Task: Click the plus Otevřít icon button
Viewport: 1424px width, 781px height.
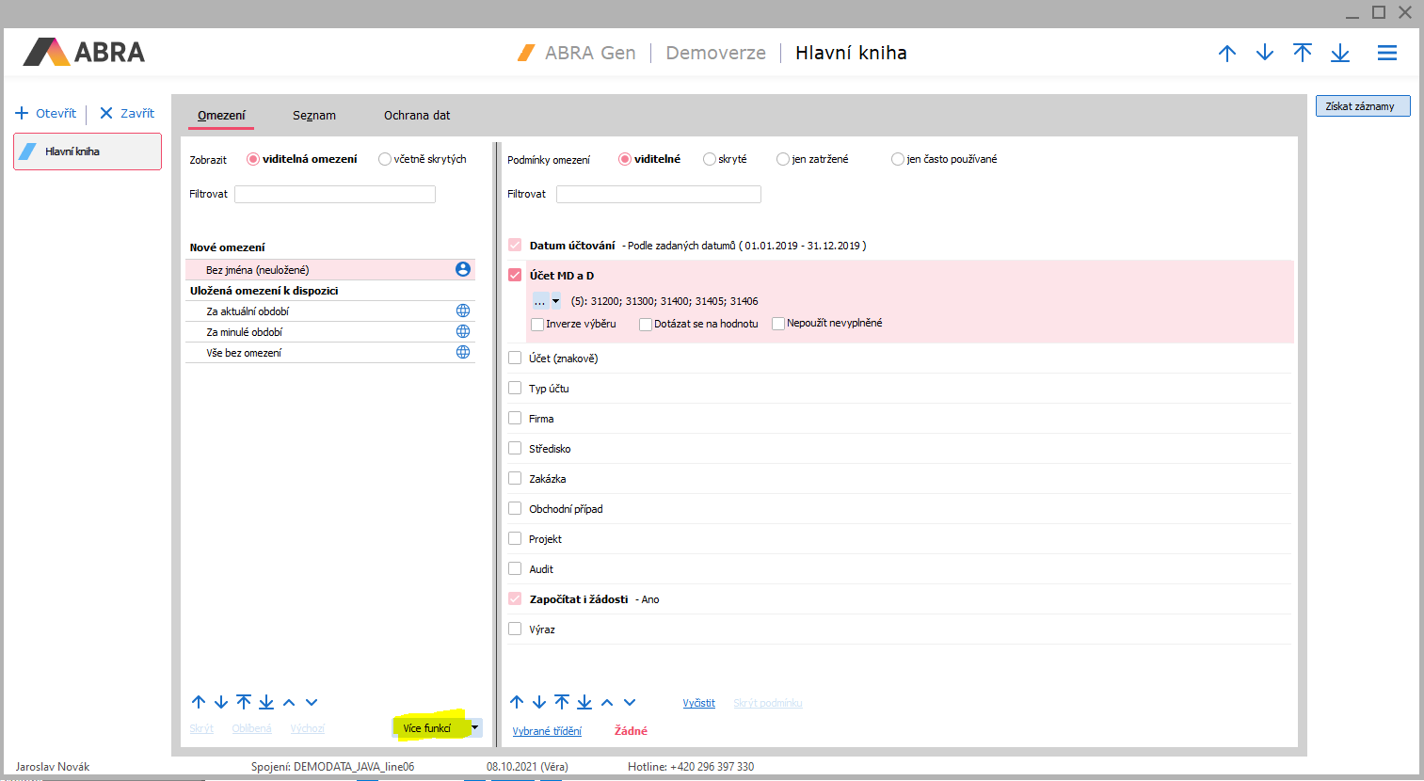Action: [x=23, y=113]
